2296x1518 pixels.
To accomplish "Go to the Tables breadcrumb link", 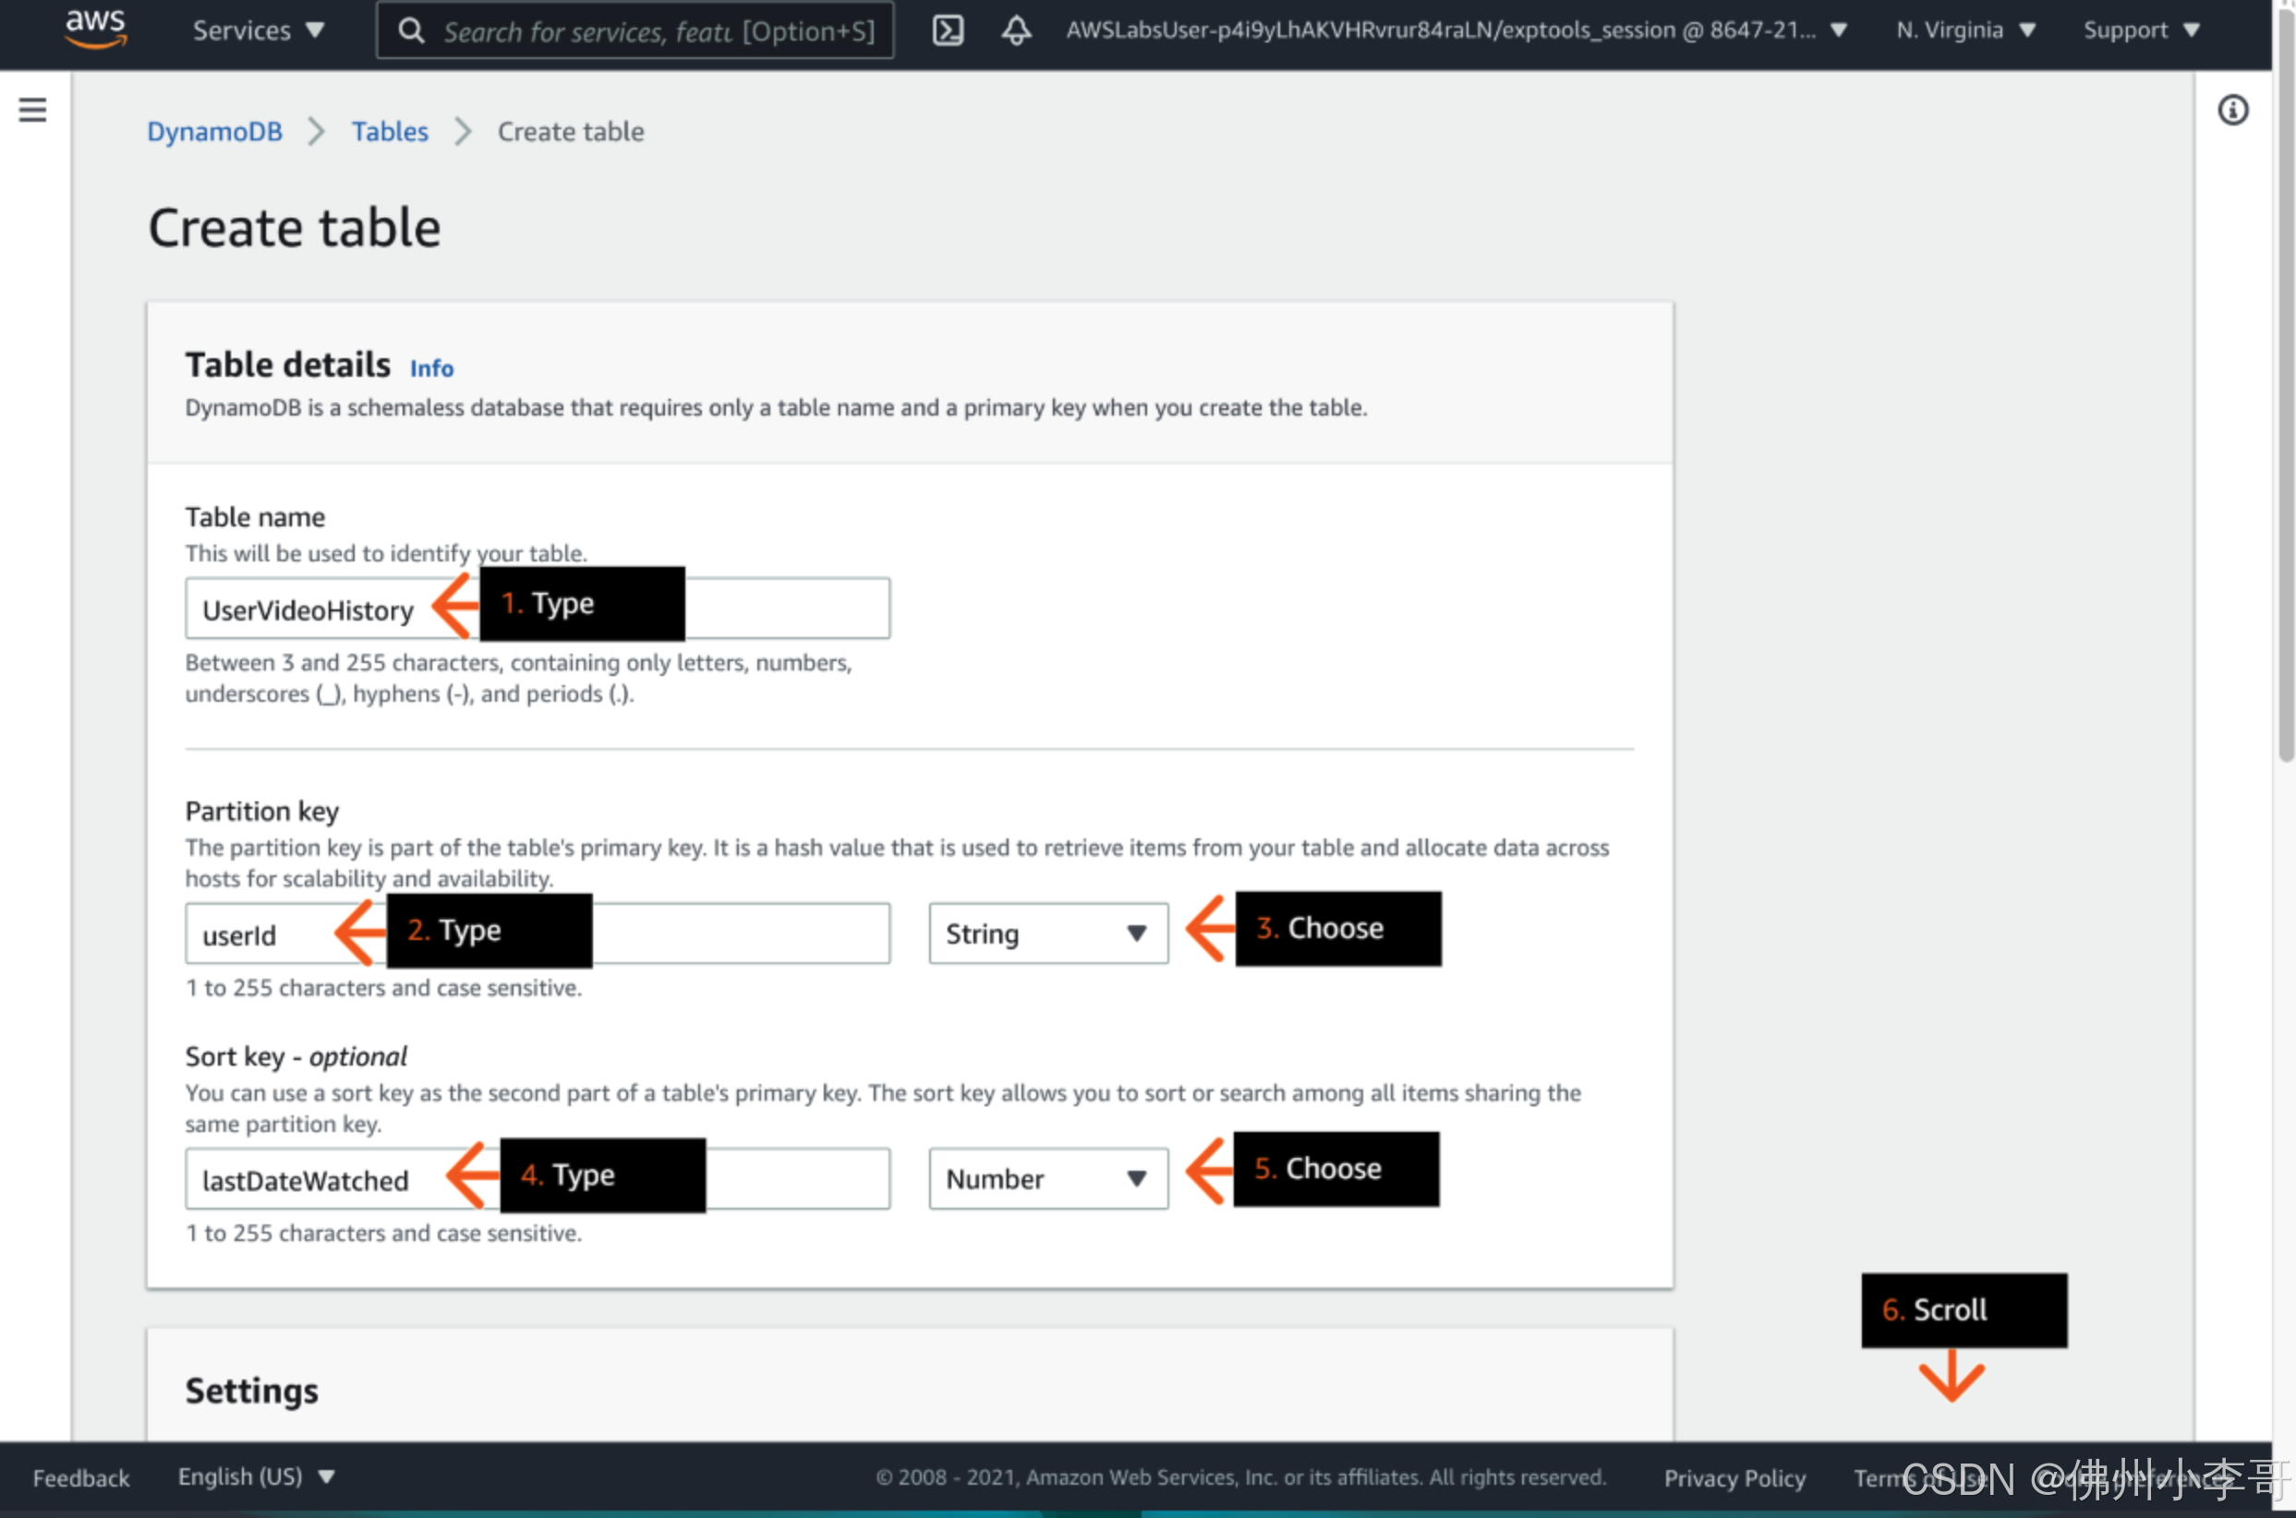I will tap(389, 131).
